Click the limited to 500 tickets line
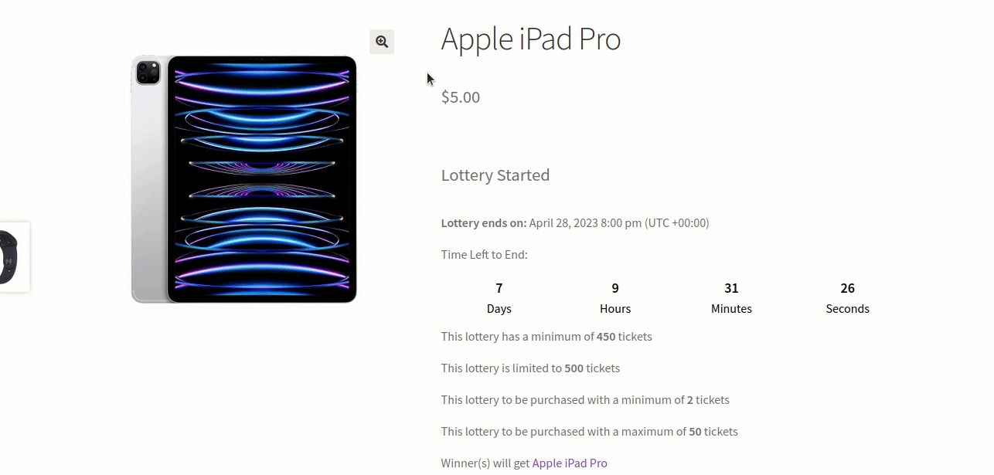994x475 pixels. [531, 368]
